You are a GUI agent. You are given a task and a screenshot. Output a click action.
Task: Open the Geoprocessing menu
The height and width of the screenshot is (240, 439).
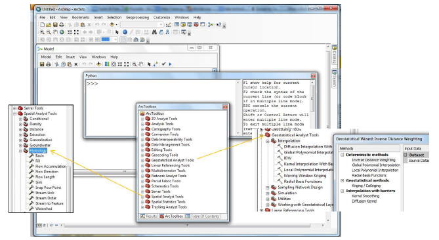(137, 17)
